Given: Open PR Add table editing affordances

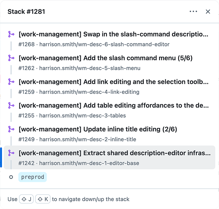Looking at the screenshot, I should click(114, 105).
